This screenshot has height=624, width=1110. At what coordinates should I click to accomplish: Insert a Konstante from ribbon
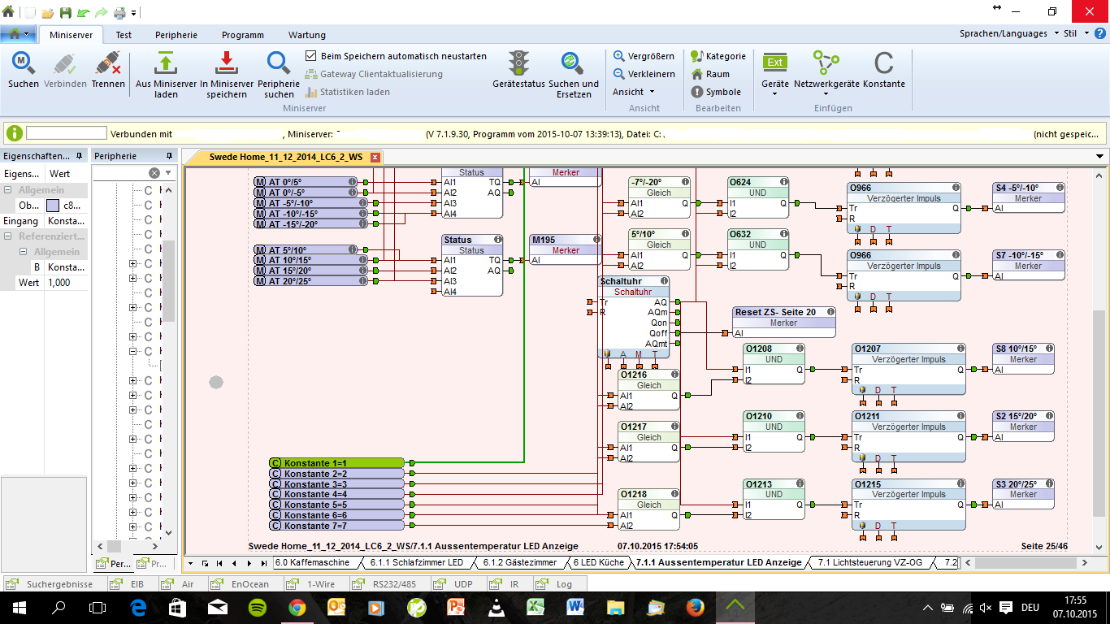point(883,64)
